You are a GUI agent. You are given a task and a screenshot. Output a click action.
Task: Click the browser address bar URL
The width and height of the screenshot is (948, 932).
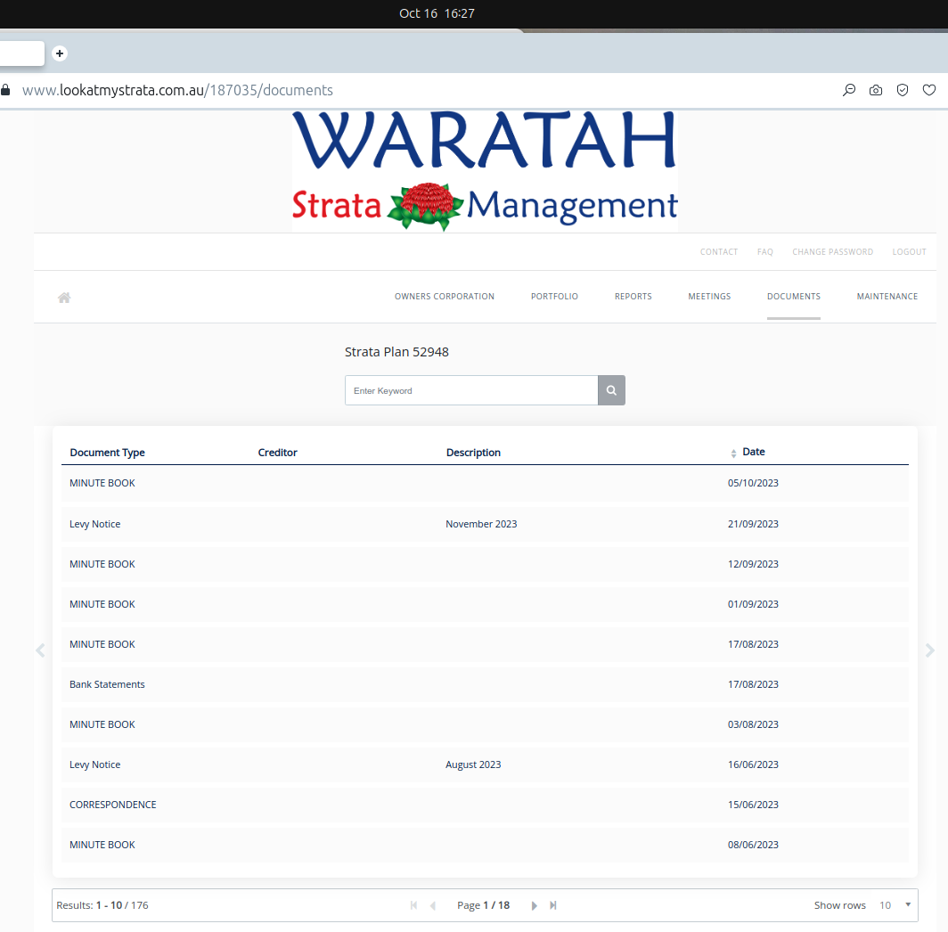177,90
